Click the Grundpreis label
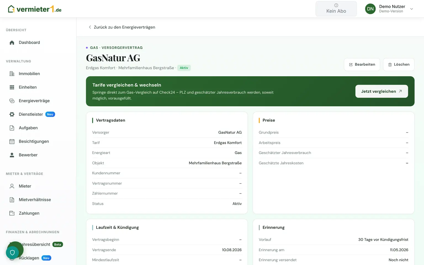This screenshot has height=265, width=424. [x=269, y=132]
